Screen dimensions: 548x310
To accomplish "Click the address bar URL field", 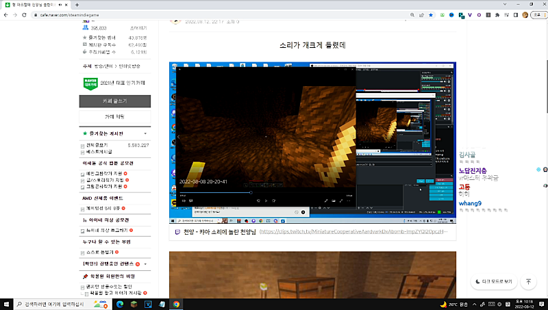I will 206,14.
